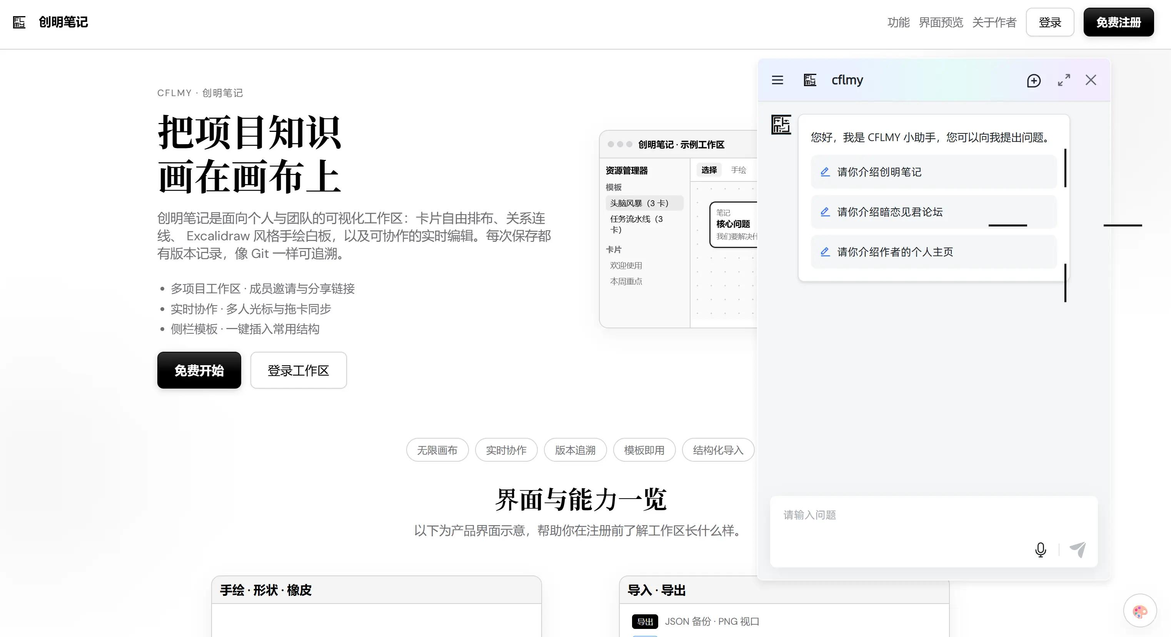Click the cflmy logo in the chat header
This screenshot has height=637, width=1171.
click(x=810, y=80)
